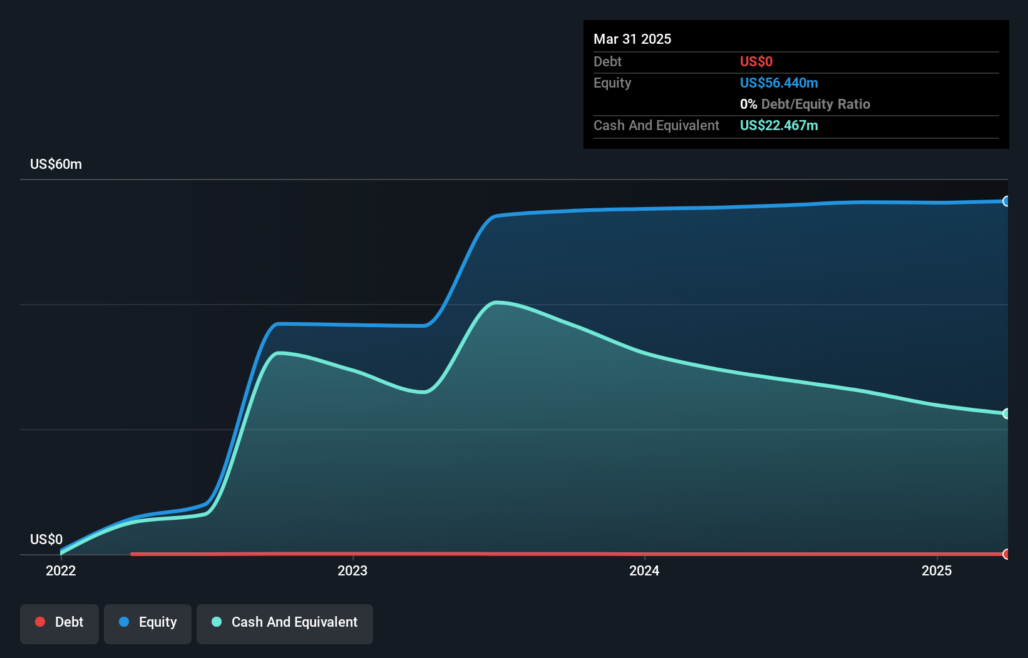Click the Debt row label in tooltip
Viewport: 1028px width, 658px height.
tap(607, 61)
